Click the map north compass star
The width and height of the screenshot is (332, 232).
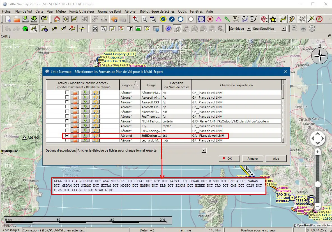click(320, 56)
